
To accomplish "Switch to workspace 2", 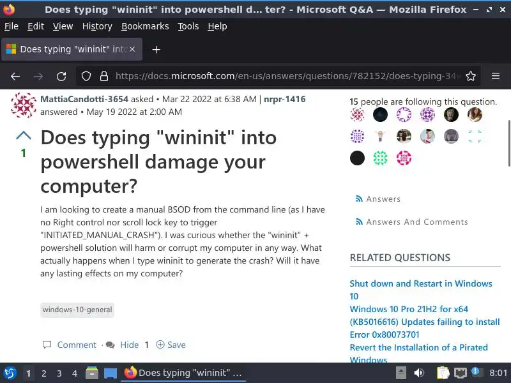I will 43,373.
